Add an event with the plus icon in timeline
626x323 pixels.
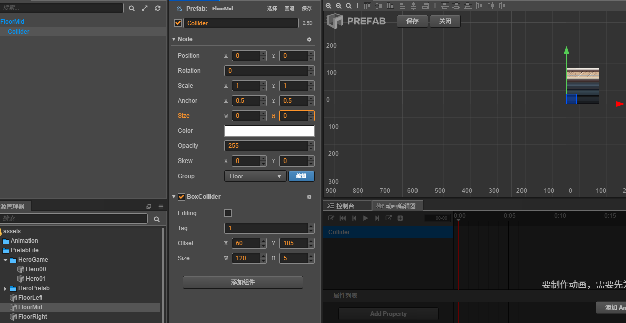pos(400,218)
